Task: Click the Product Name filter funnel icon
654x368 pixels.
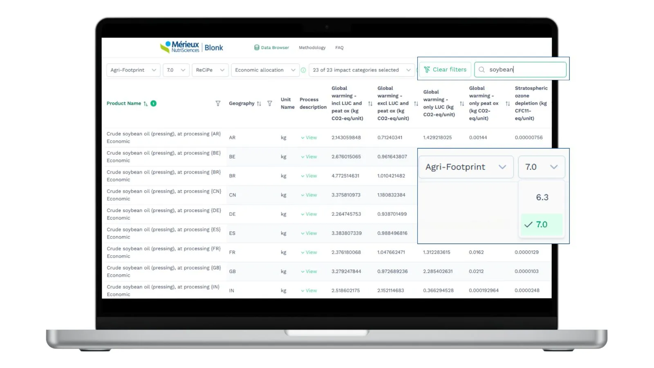Action: coord(218,103)
